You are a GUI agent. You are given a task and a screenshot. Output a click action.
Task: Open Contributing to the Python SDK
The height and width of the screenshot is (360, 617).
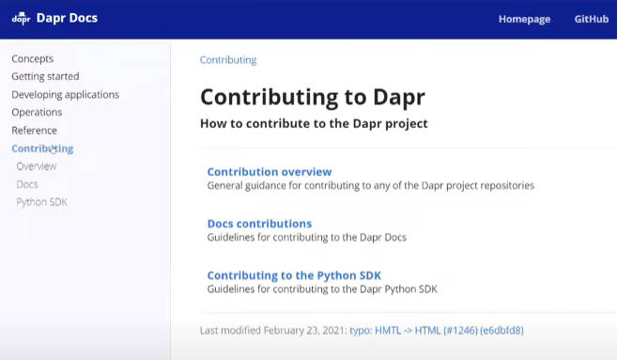pyautogui.click(x=294, y=275)
